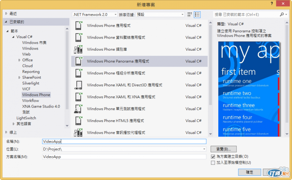Viewport: 292px width, 180px height.
Task: Open the .NET Framework 2.0 dropdown
Action: click(95, 15)
